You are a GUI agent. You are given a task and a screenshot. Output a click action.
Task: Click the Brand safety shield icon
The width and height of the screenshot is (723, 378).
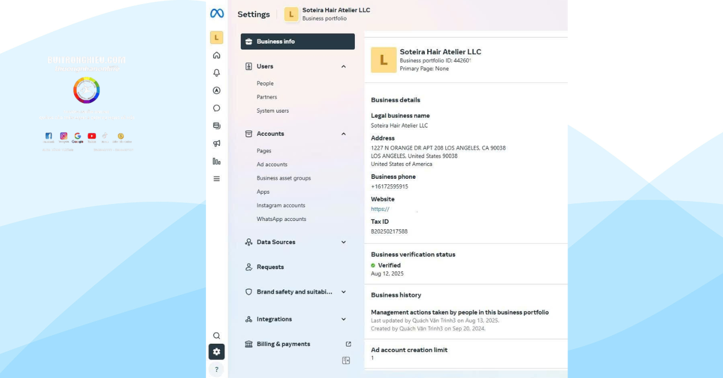pos(249,292)
